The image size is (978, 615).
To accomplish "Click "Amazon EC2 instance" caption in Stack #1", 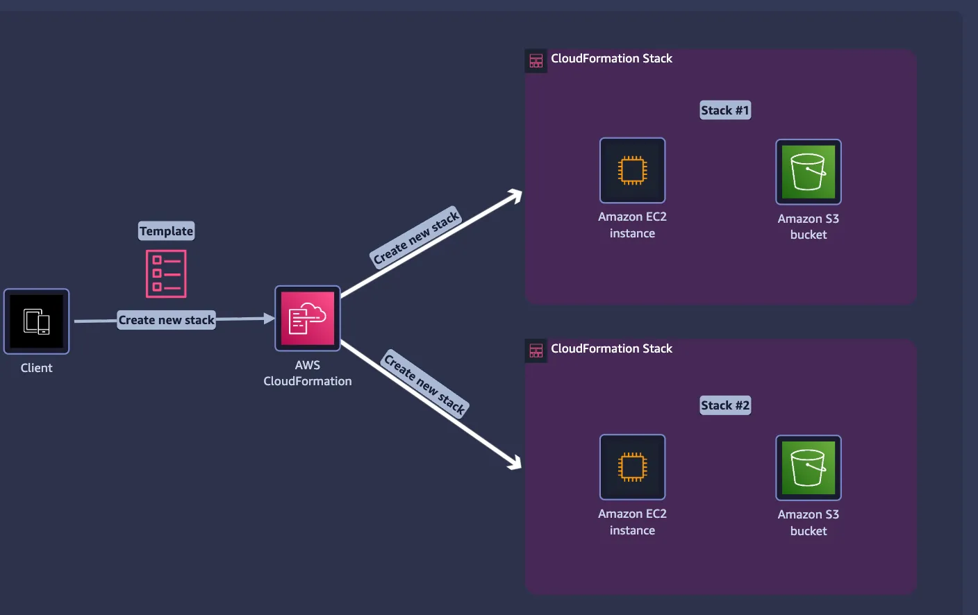I will [633, 225].
